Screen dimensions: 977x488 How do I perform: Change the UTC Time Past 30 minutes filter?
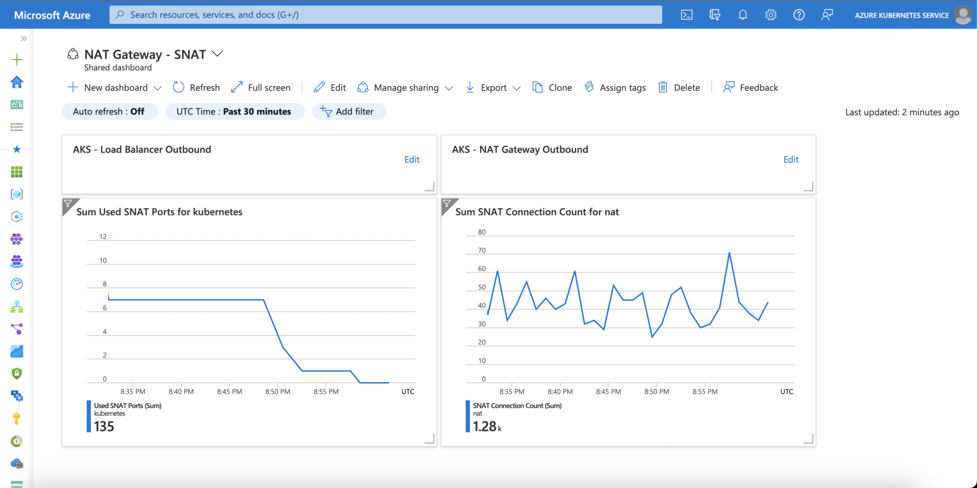click(x=235, y=111)
